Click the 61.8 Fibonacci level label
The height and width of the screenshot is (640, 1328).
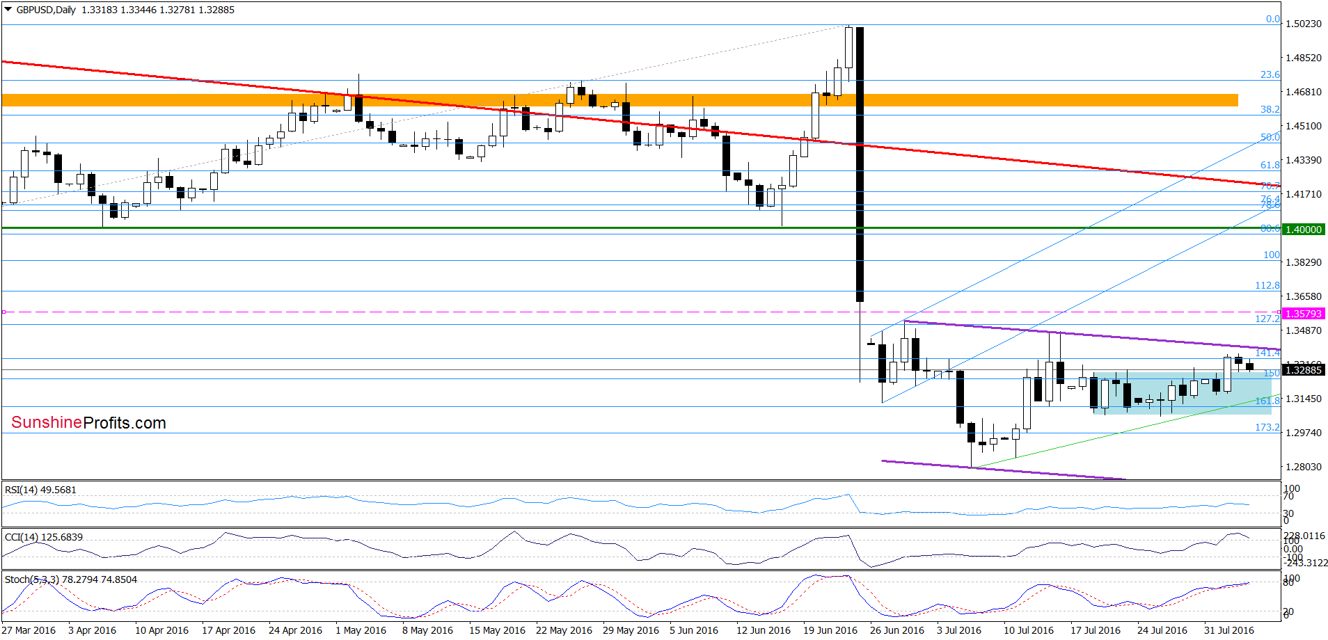1270,165
